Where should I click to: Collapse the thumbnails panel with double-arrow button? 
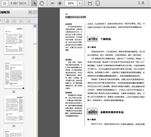coord(30,12)
